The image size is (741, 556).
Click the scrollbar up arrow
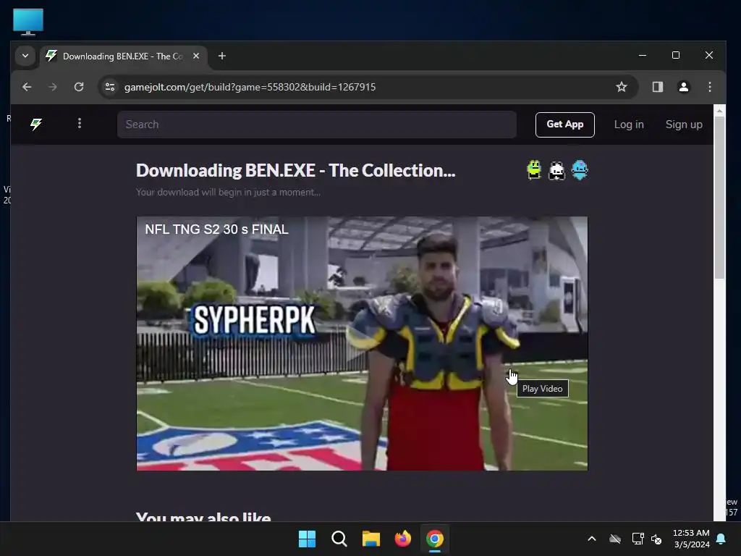click(x=719, y=111)
